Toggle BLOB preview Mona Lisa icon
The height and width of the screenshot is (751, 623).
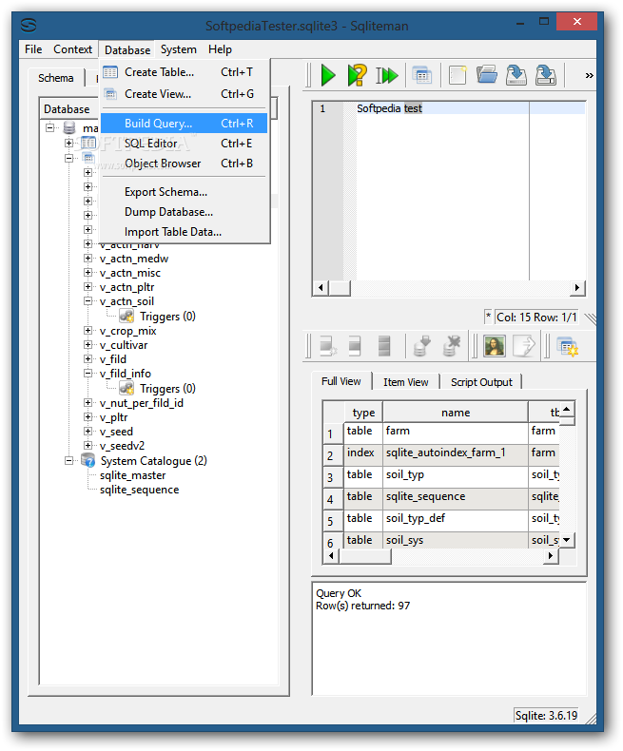[495, 346]
